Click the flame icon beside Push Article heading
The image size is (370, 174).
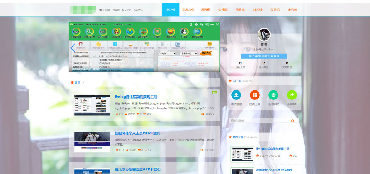230,137
